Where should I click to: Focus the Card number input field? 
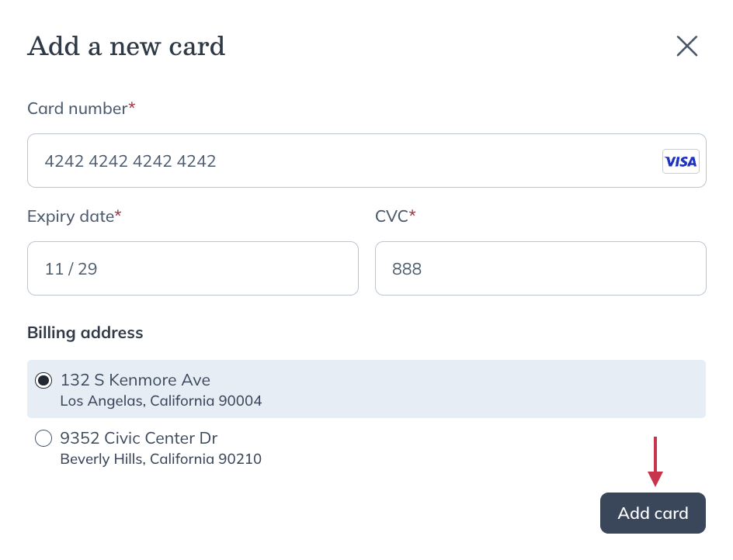(366, 161)
